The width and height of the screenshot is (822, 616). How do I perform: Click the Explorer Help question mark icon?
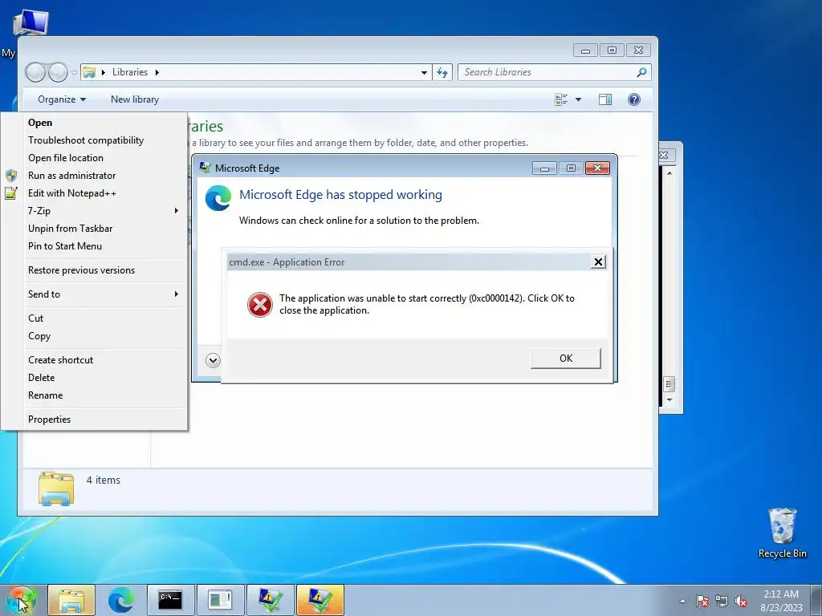click(634, 99)
